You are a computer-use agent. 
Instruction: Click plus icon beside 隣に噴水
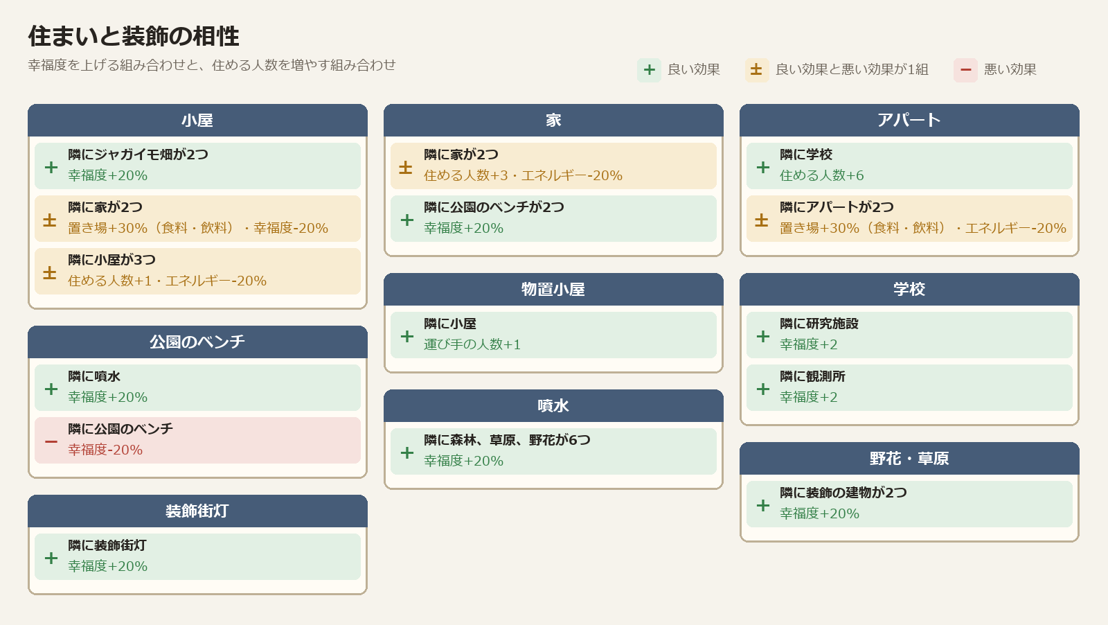[x=51, y=389]
